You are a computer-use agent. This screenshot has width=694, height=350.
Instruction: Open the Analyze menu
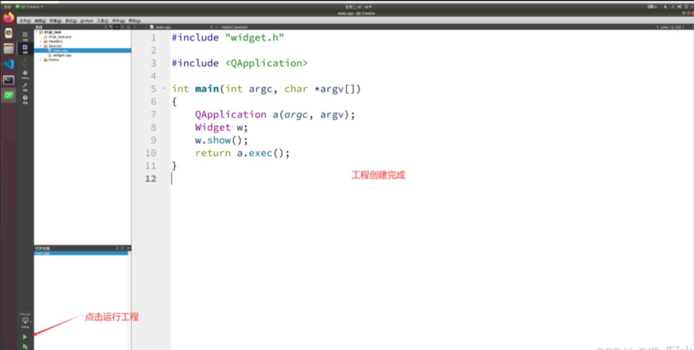pos(87,21)
